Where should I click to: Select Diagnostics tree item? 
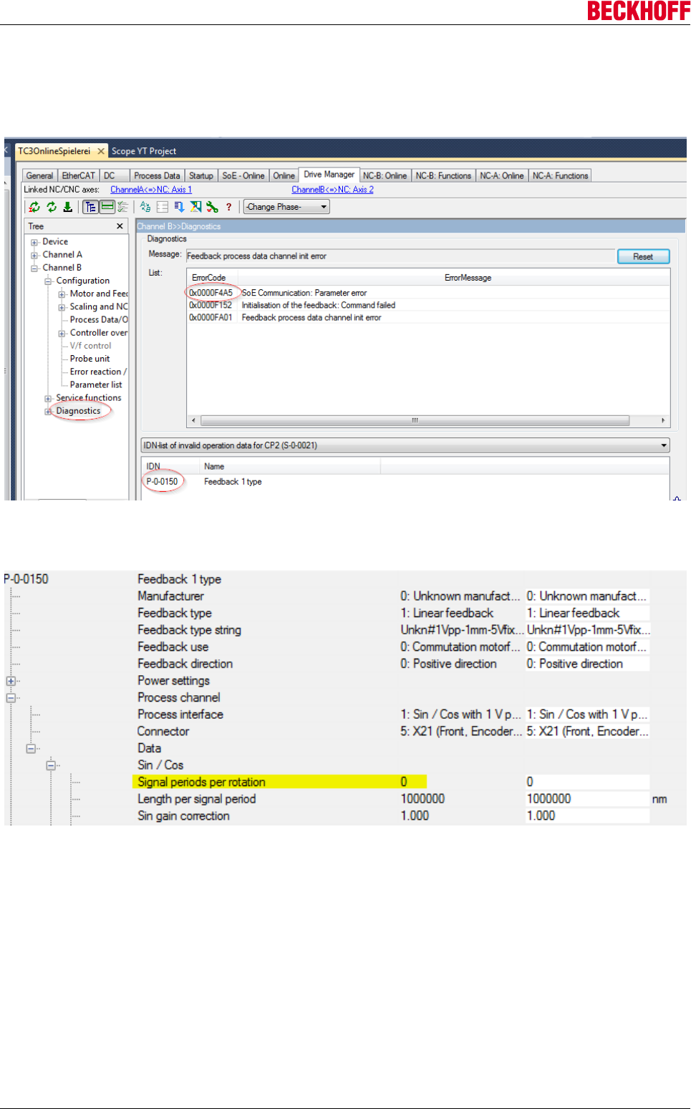point(78,411)
